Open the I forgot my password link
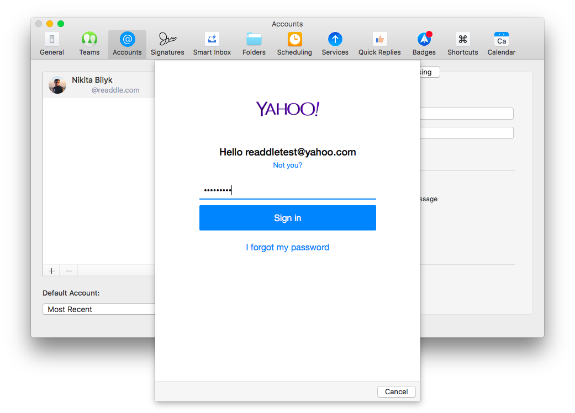Image resolution: width=575 pixels, height=413 pixels. pos(287,247)
